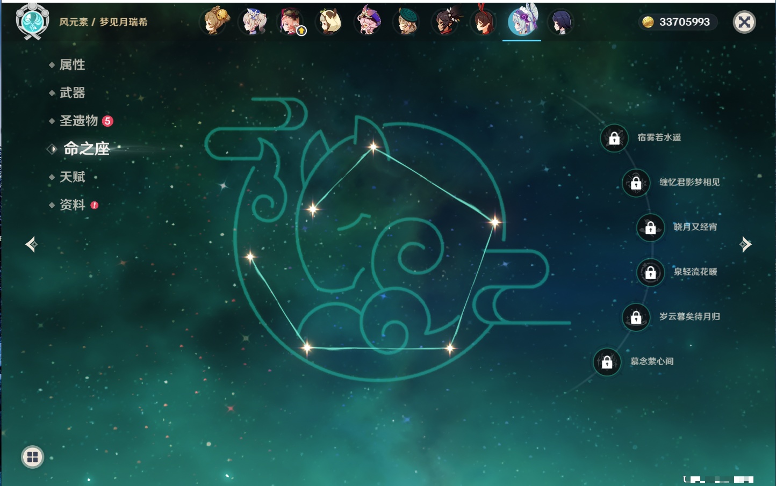Close the character screen with the X button
The image size is (776, 486).
coord(744,22)
